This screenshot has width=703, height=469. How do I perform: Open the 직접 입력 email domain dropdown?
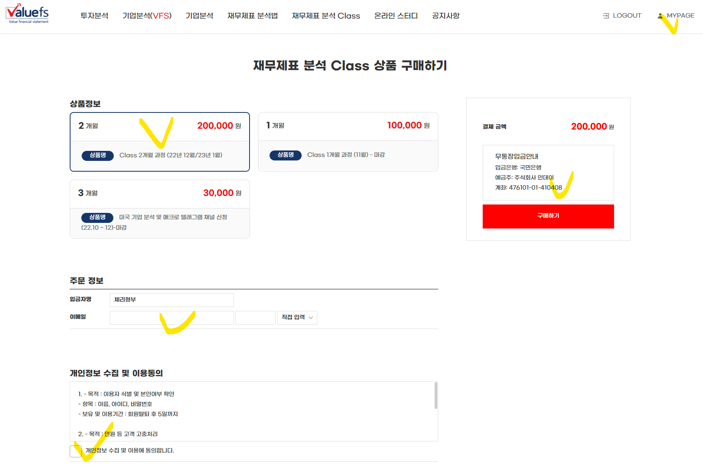click(x=297, y=317)
